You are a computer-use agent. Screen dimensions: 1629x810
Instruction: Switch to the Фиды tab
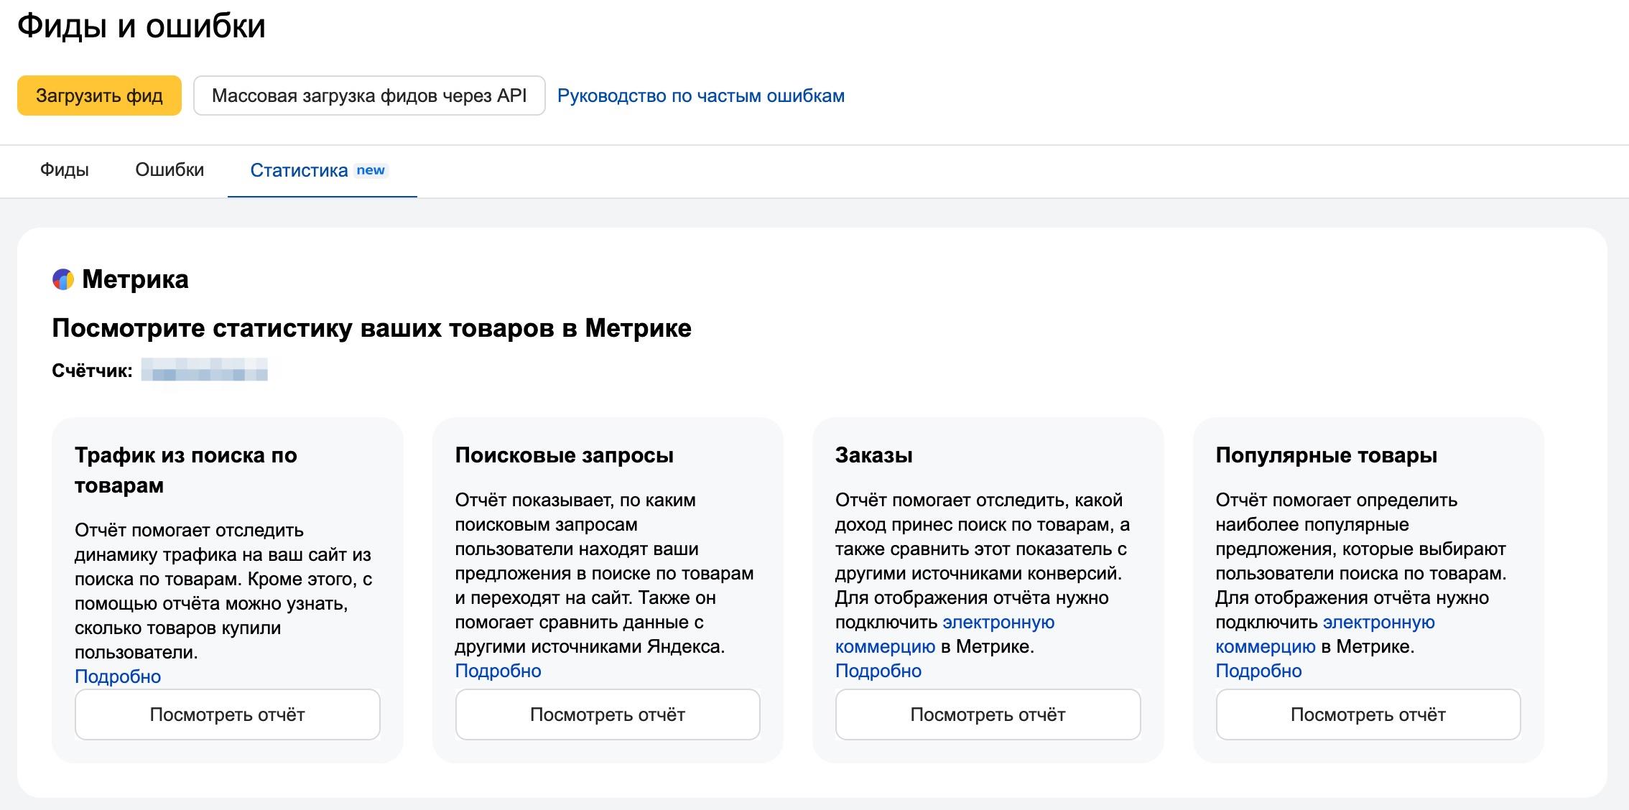coord(65,170)
